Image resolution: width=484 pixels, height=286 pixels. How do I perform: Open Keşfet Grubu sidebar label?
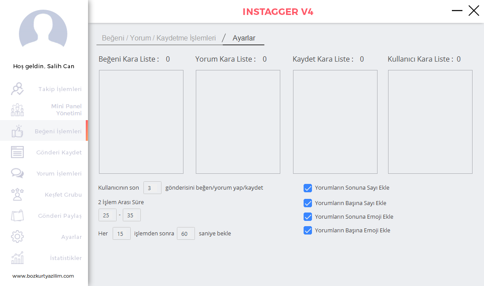(x=63, y=194)
